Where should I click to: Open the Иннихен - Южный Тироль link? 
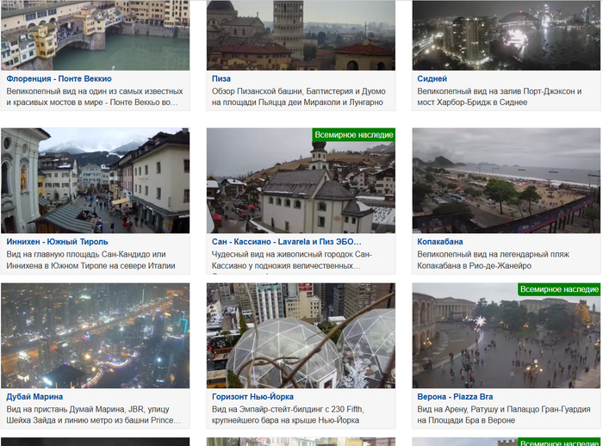pos(58,242)
